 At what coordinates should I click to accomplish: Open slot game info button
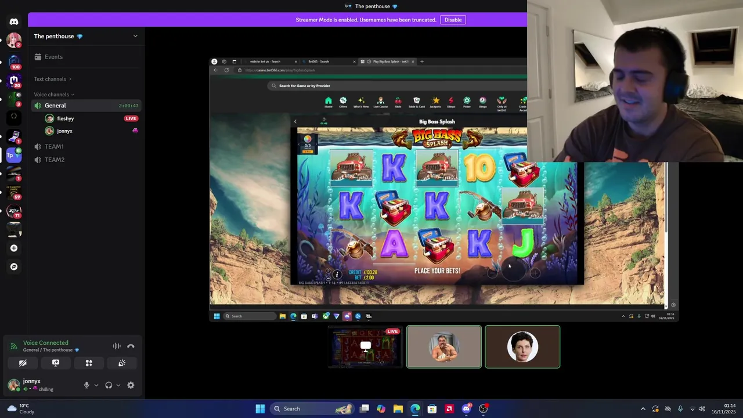[337, 275]
